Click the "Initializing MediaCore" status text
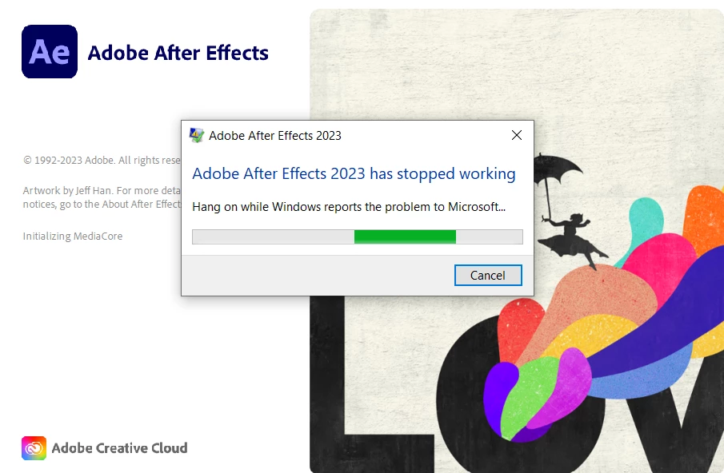This screenshot has width=724, height=473. tap(73, 236)
